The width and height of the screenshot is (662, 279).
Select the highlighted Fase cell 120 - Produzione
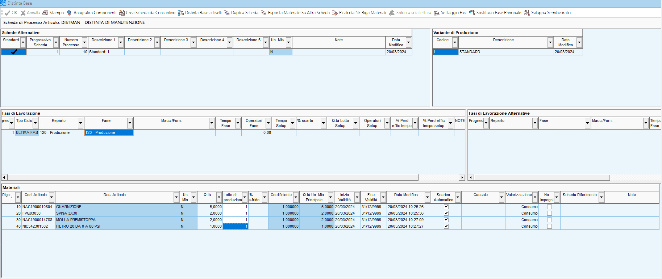pyautogui.click(x=109, y=132)
